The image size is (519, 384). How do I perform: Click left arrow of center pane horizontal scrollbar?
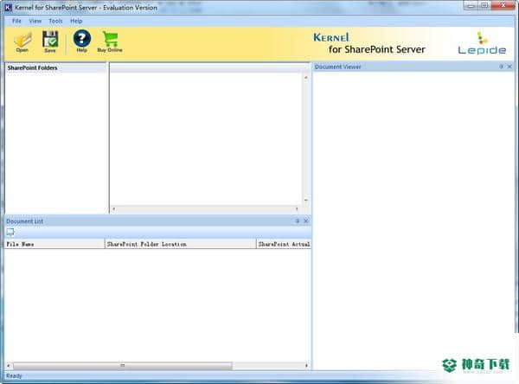click(x=114, y=208)
